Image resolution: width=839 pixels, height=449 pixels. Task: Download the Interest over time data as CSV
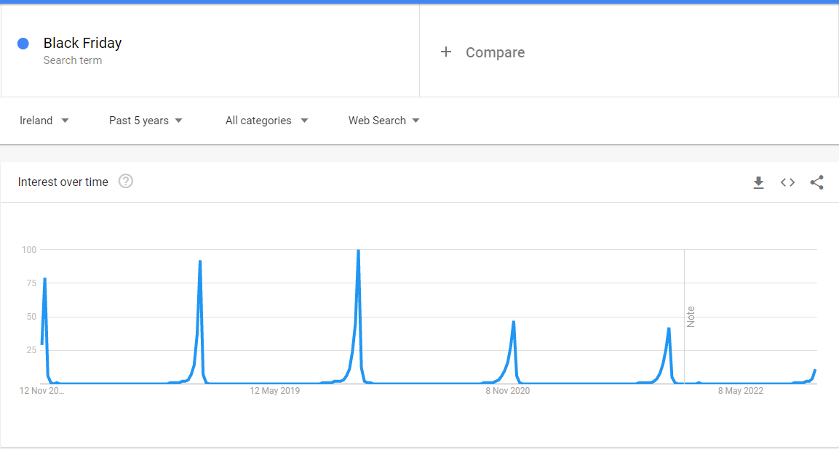pyautogui.click(x=758, y=182)
